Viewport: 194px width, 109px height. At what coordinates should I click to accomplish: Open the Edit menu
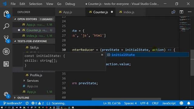[x=22, y=4]
